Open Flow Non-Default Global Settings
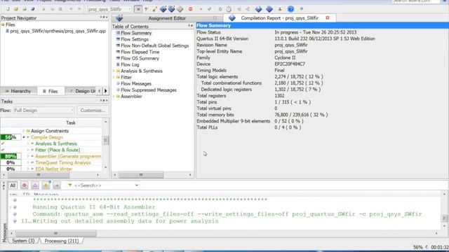Viewport: 449px width, 252px height. [x=154, y=45]
